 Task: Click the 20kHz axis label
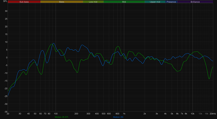click(213, 114)
